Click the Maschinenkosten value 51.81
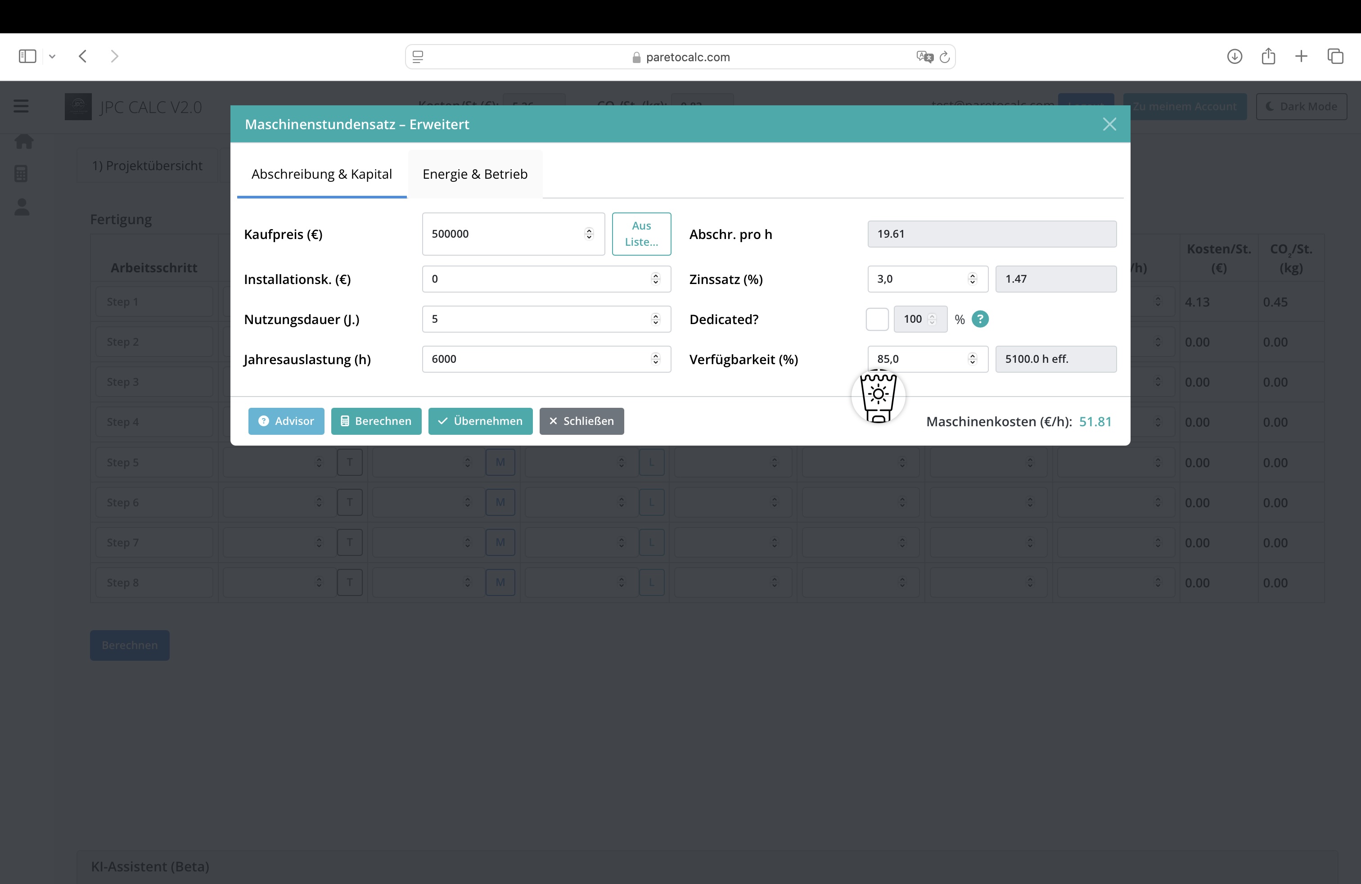Image resolution: width=1361 pixels, height=884 pixels. [1095, 421]
